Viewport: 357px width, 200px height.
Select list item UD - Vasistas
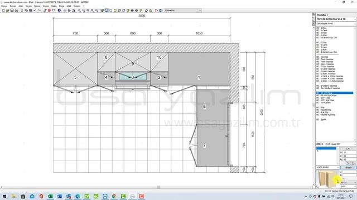click(322, 57)
